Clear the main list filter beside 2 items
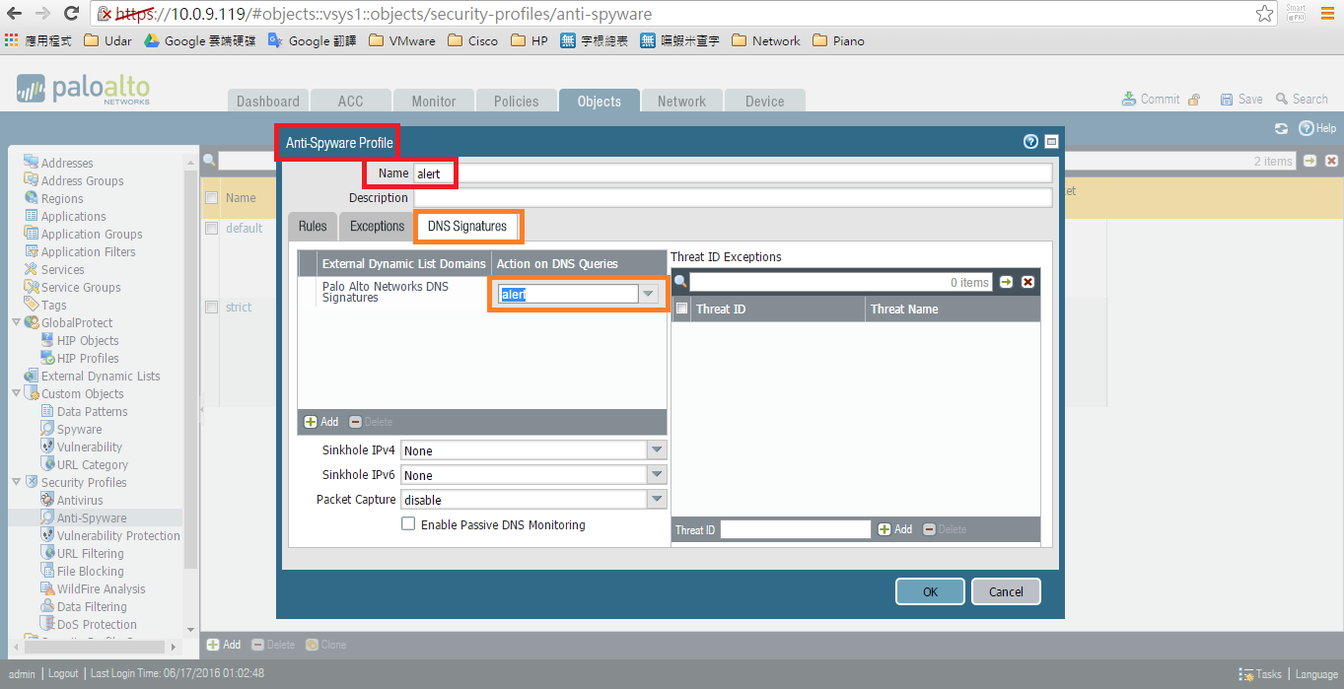 click(x=1331, y=161)
